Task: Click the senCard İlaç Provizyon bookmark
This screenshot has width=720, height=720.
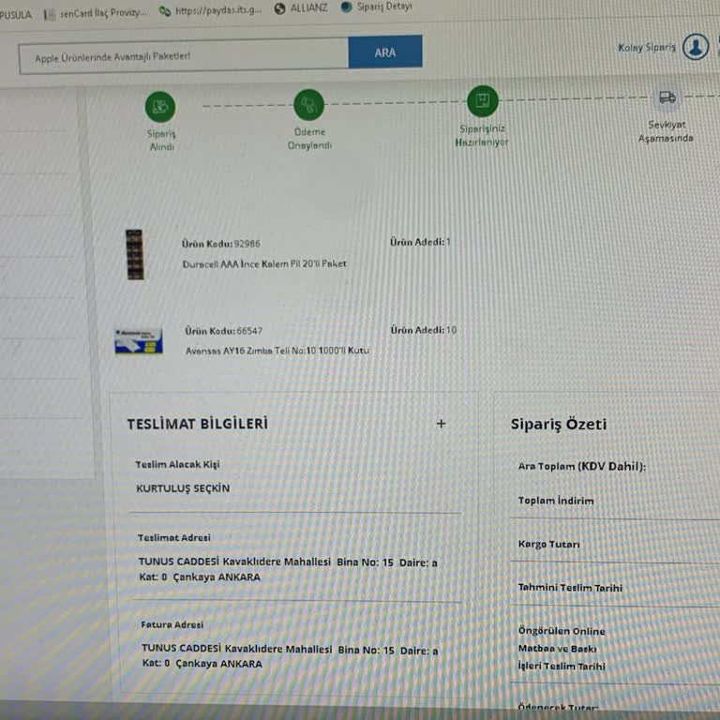Action: [96, 13]
